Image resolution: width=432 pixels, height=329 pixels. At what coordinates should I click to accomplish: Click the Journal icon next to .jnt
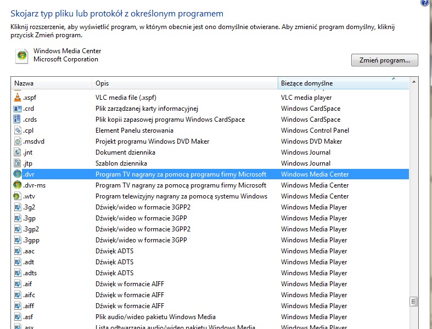point(18,152)
